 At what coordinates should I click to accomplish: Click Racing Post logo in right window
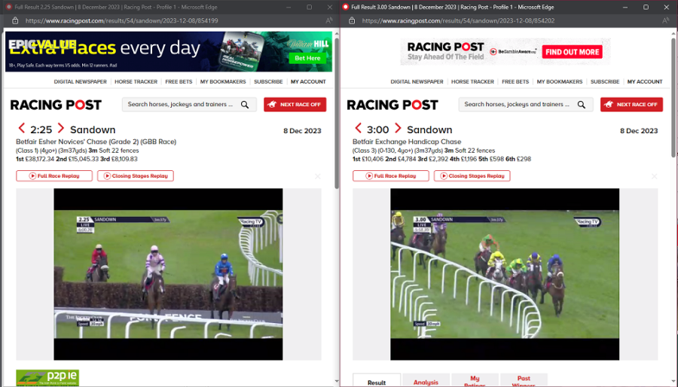tap(392, 105)
